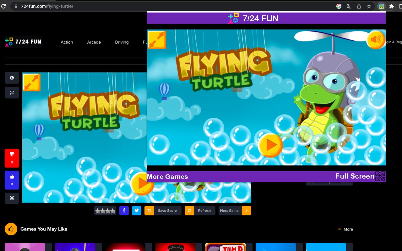Open the JUMP game thumbnail
This screenshot has width=402, height=251.
click(x=225, y=247)
